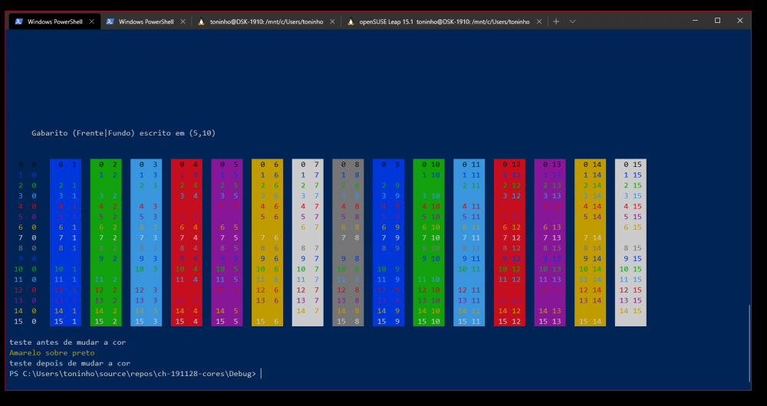Image resolution: width=767 pixels, height=406 pixels.
Task: Close the Windows Terminal window
Action: coord(740,21)
